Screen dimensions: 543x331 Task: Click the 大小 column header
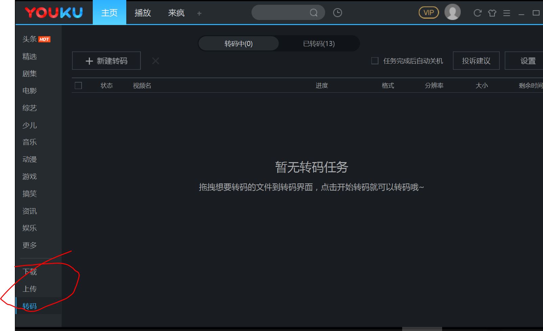pos(482,86)
